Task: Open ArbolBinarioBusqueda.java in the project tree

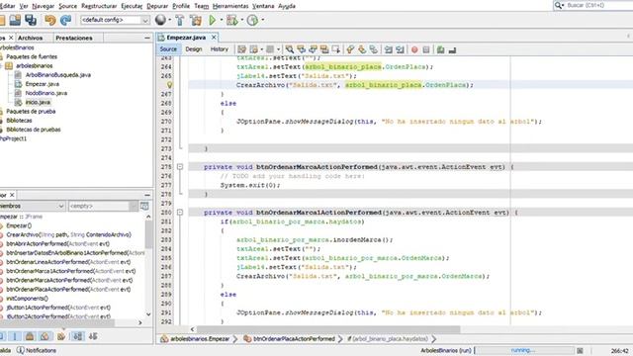Action: pyautogui.click(x=57, y=75)
